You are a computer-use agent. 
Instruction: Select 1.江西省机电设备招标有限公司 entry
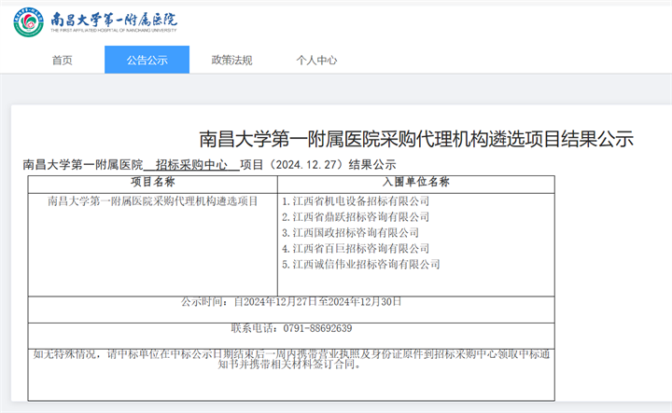356,201
